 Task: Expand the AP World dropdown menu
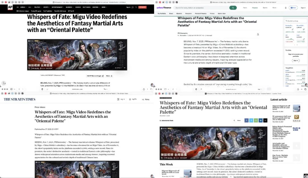(23, 7)
